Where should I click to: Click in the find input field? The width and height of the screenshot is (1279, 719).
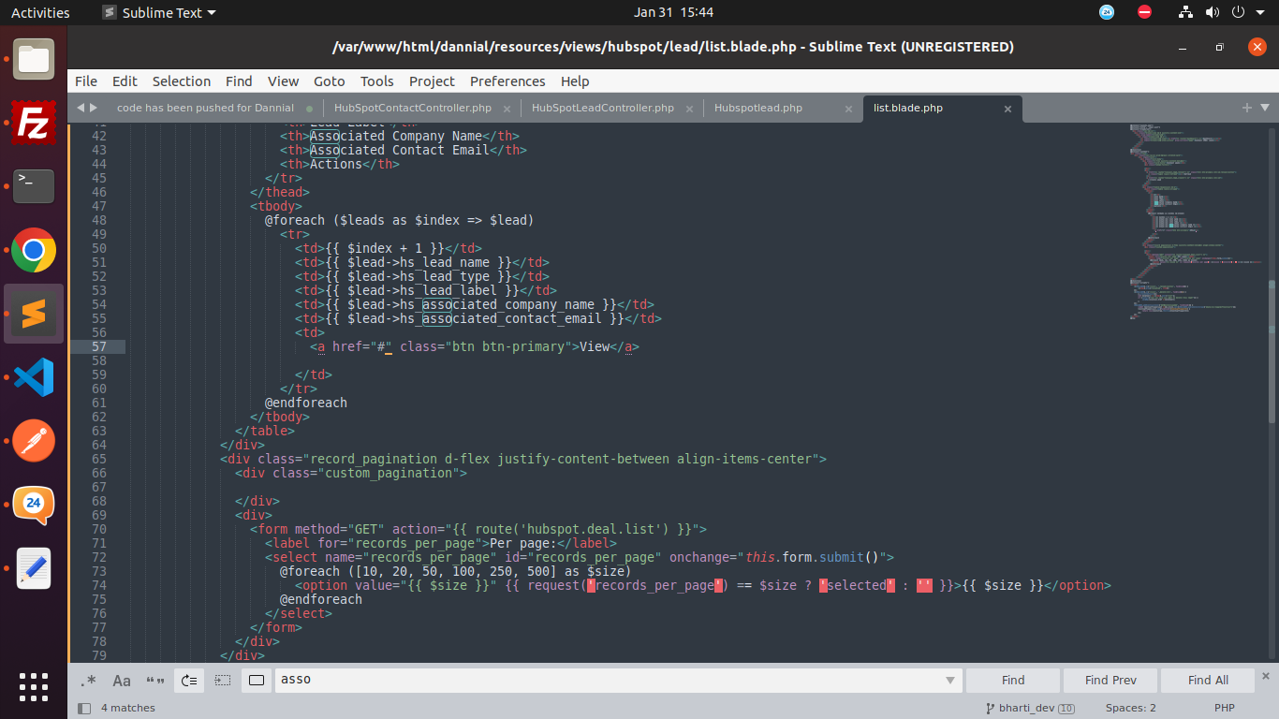tap(609, 681)
